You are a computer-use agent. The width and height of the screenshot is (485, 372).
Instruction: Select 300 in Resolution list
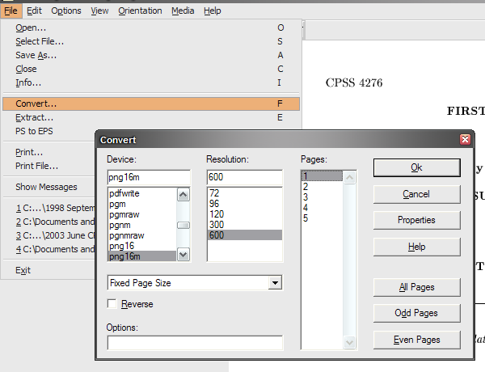coord(215,224)
